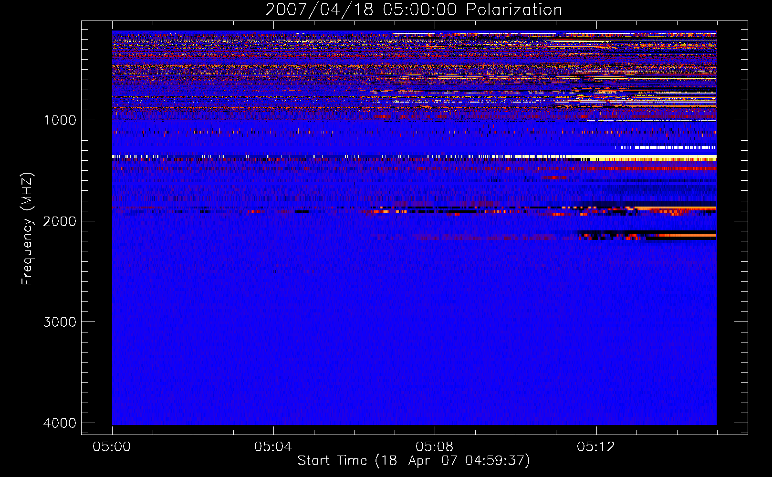772x477 pixels.
Task: Select the 'Frequency (MHZ)' axis label
Action: 27,229
